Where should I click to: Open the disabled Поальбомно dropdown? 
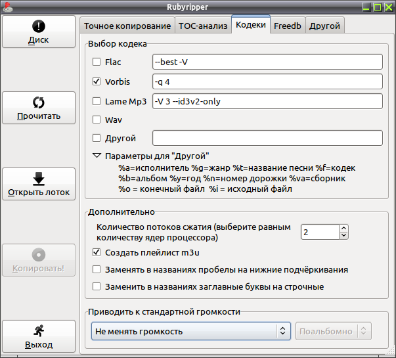tap(334, 331)
